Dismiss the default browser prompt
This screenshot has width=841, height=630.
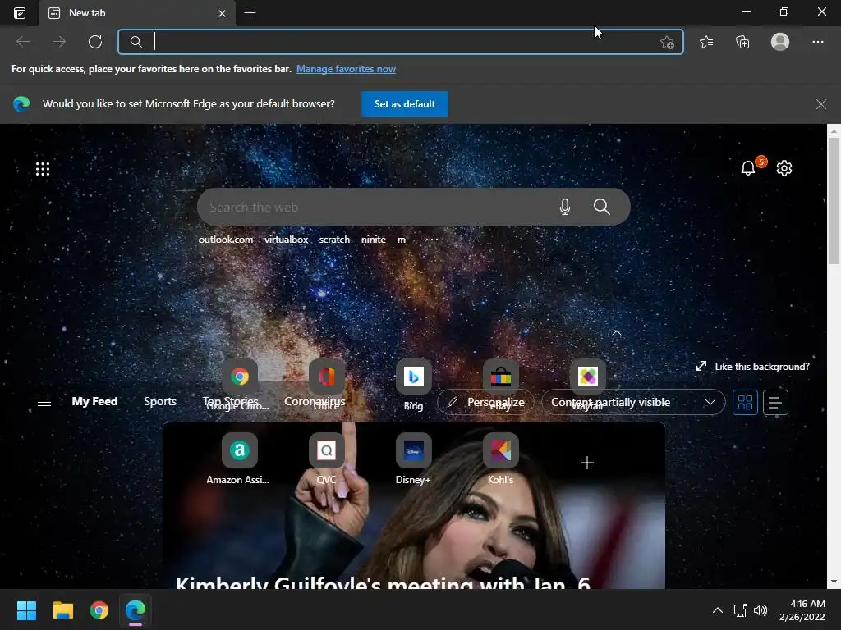coord(820,104)
